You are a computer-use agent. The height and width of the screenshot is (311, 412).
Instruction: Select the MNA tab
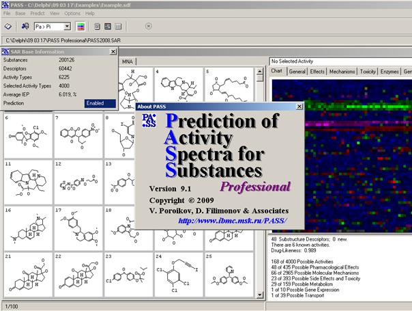(x=128, y=62)
